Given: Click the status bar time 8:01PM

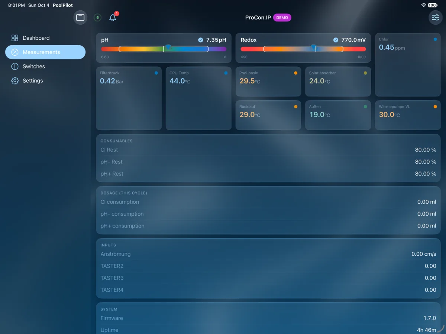Looking at the screenshot, I should [16, 5].
